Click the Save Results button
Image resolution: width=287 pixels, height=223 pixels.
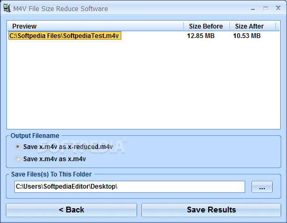211,210
